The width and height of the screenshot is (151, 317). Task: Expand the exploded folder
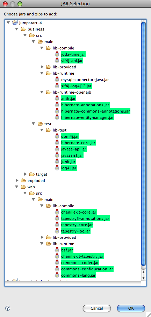click(17, 181)
